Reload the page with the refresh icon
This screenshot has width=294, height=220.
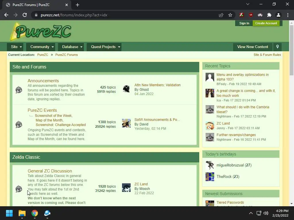tap(25, 15)
